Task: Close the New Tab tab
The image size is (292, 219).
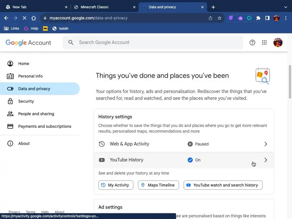Action: click(66, 7)
